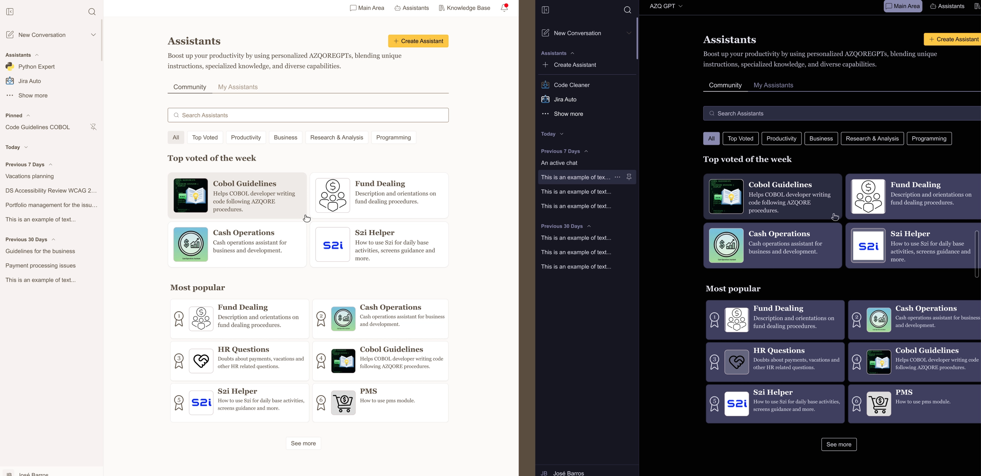Open Knowledge Base in light top navigation

[464, 8]
